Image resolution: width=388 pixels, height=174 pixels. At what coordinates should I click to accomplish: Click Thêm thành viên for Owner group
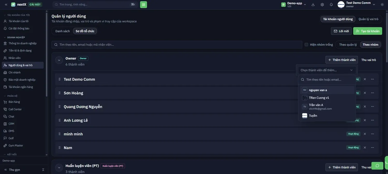click(x=342, y=60)
